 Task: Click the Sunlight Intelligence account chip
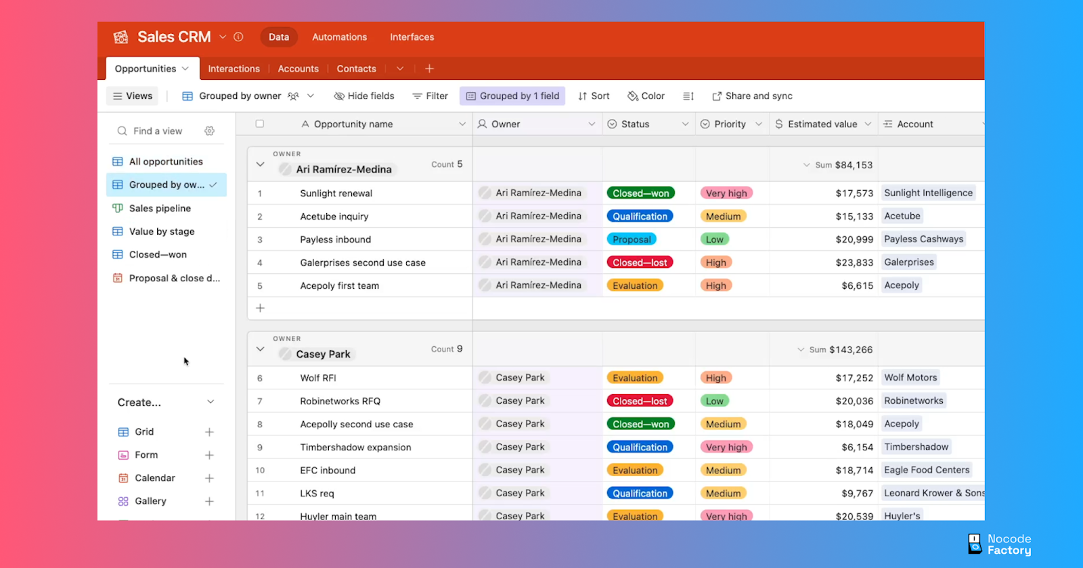929,193
